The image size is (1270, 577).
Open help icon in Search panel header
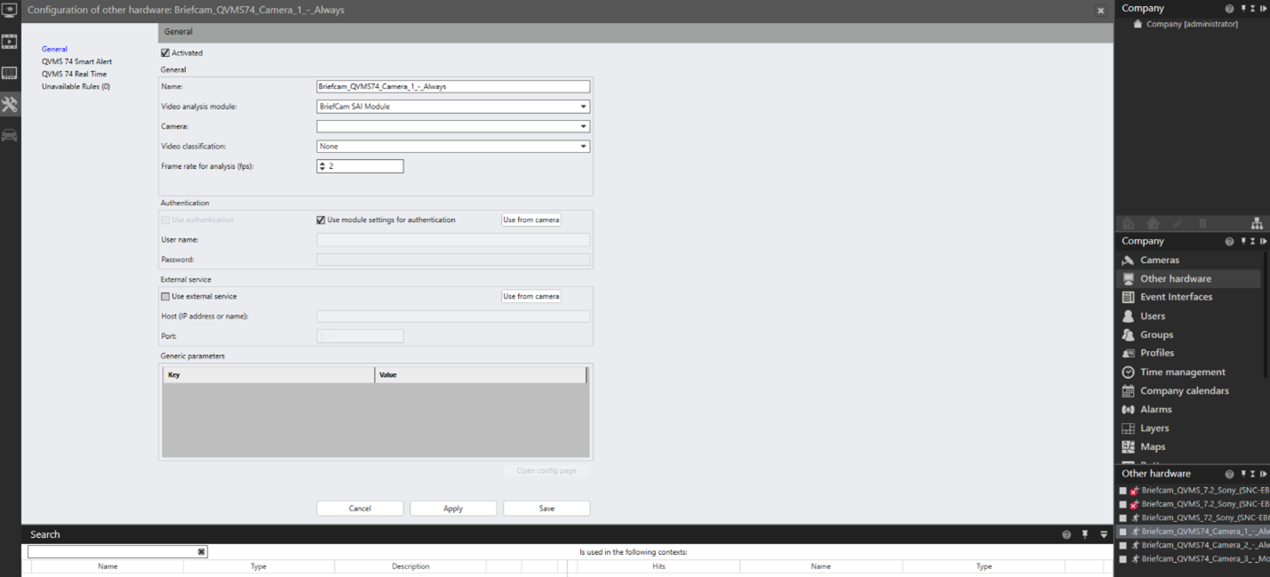(x=1066, y=534)
